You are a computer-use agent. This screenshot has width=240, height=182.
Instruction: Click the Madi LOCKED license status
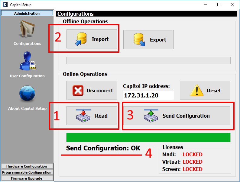(193, 154)
